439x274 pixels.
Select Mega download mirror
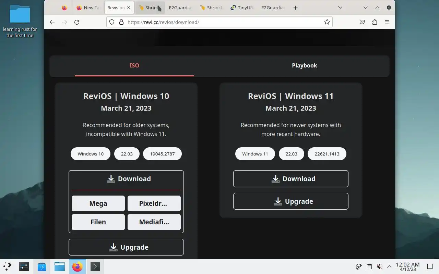pos(98,203)
